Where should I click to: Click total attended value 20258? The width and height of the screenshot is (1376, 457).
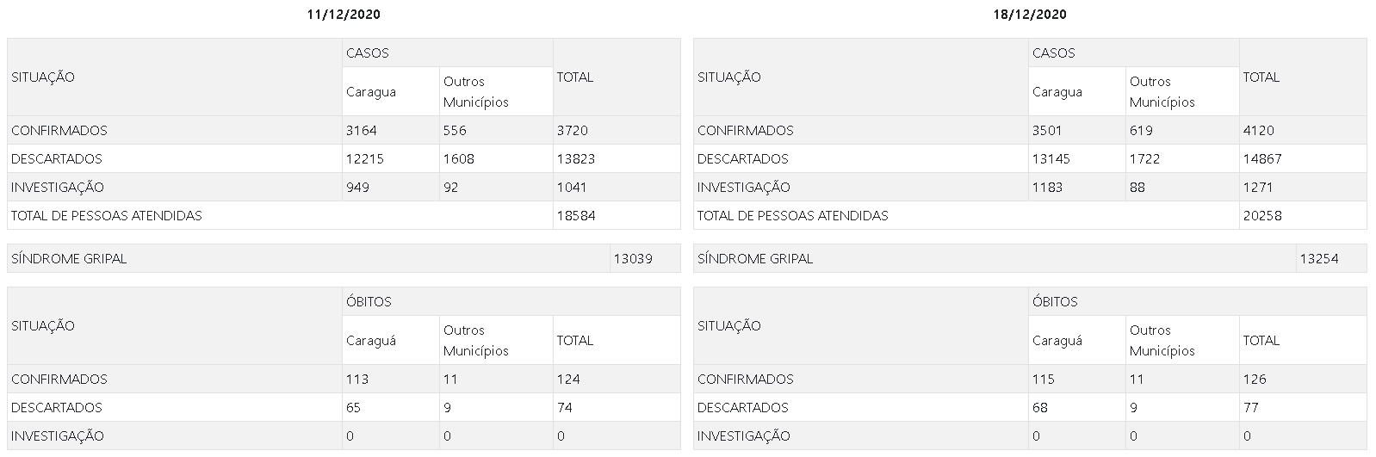tap(1262, 216)
